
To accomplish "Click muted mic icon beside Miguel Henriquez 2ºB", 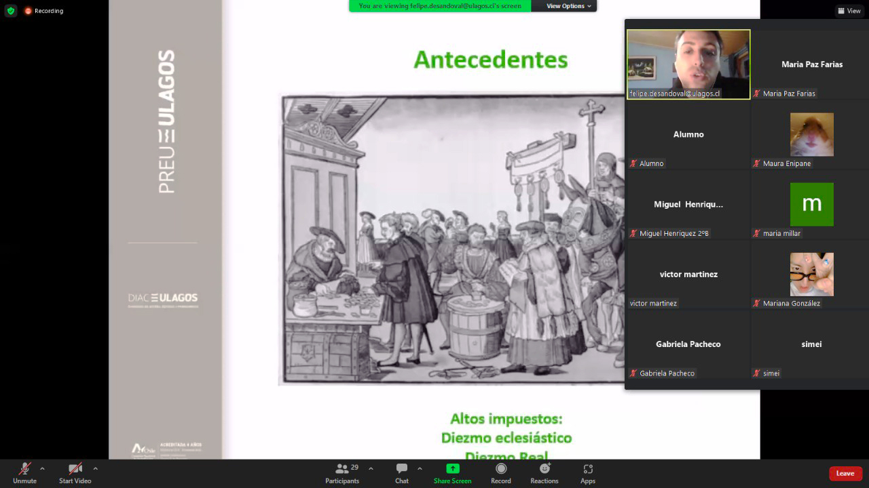I will click(633, 233).
